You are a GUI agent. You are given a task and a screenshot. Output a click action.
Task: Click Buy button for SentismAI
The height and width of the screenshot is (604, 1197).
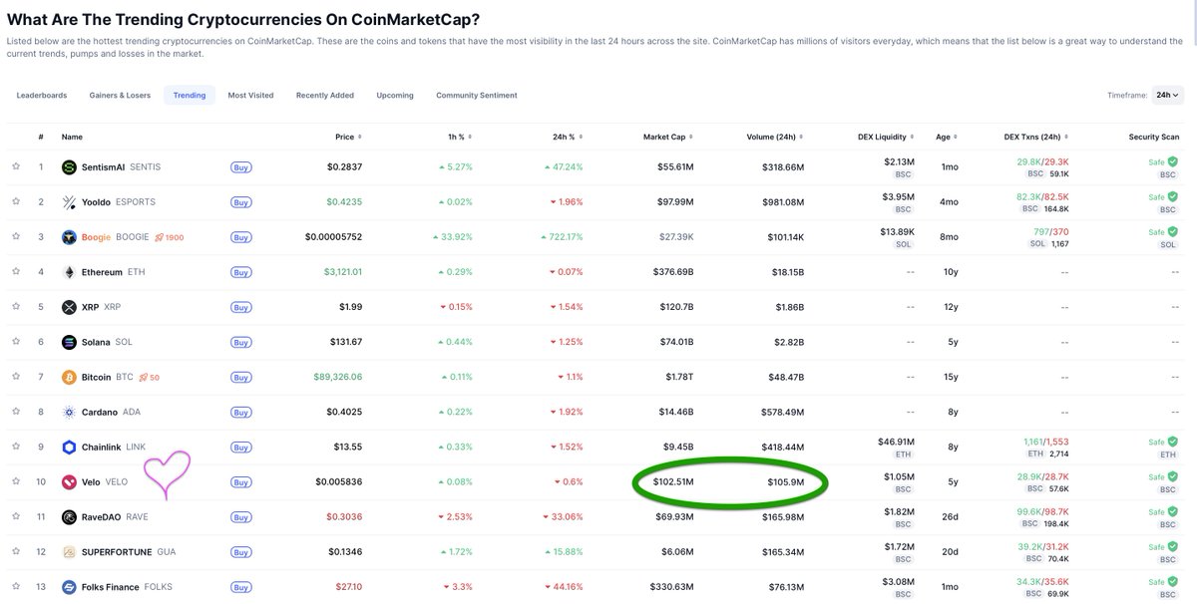(x=240, y=167)
